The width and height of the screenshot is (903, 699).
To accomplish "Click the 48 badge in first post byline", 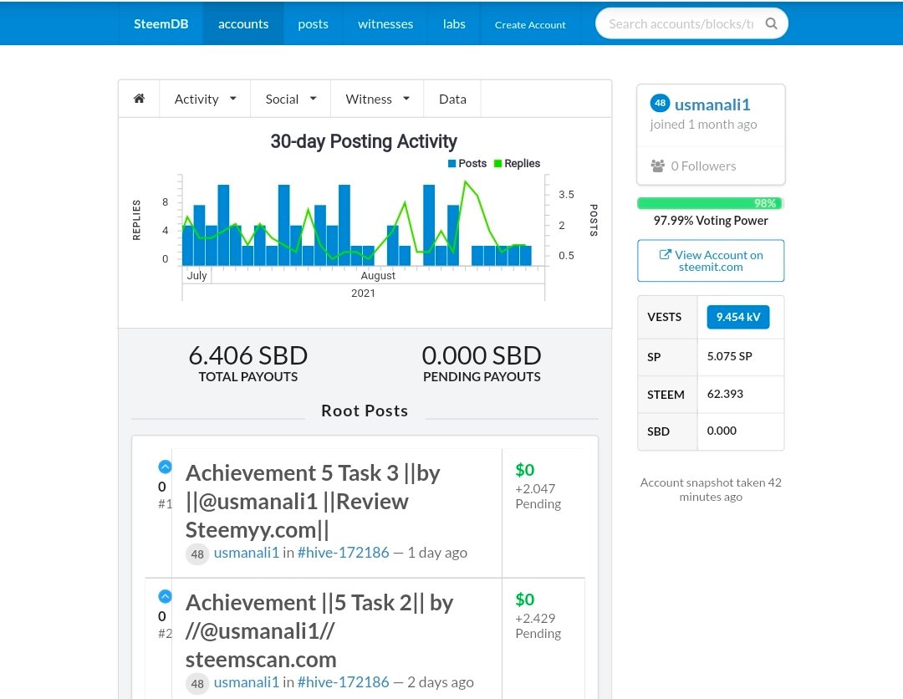I will pos(197,554).
